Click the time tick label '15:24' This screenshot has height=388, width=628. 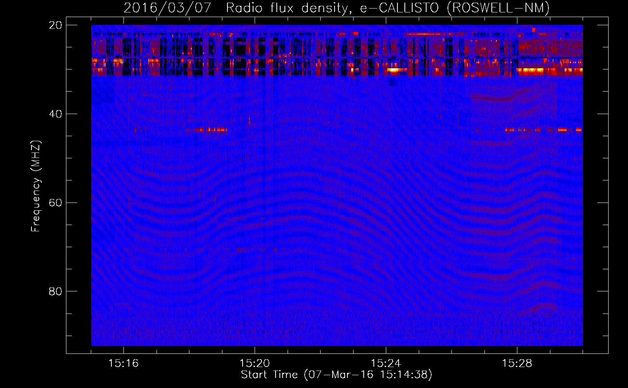[386, 364]
